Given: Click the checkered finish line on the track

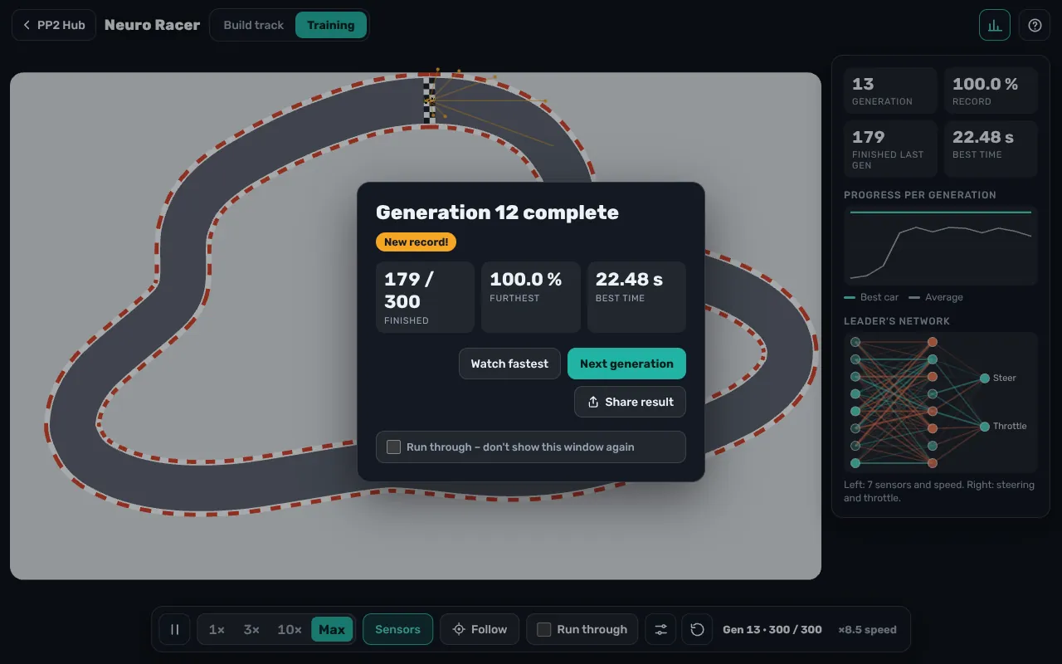Looking at the screenshot, I should tap(429, 100).
